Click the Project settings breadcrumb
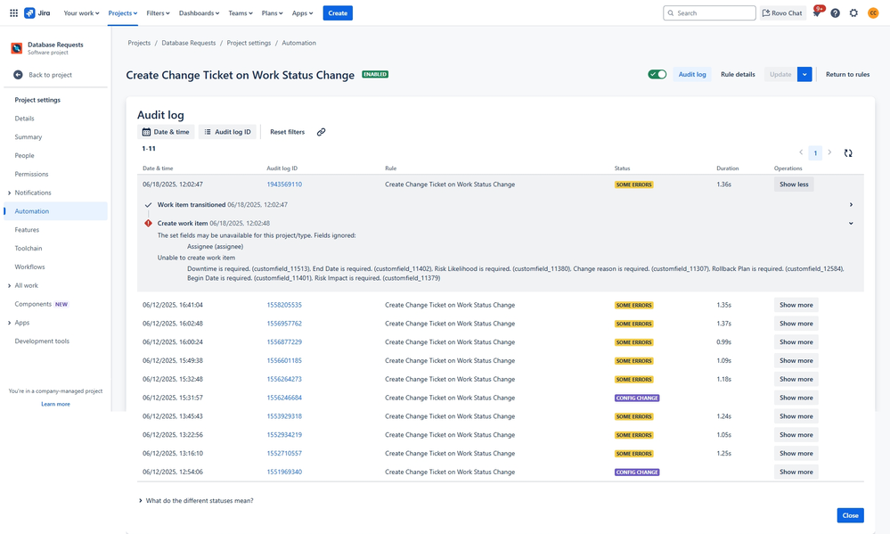This screenshot has height=534, width=890. click(x=249, y=43)
